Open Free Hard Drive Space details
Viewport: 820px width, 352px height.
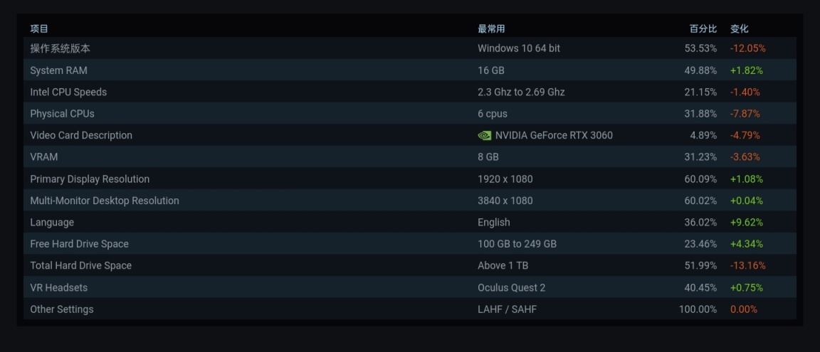410,244
